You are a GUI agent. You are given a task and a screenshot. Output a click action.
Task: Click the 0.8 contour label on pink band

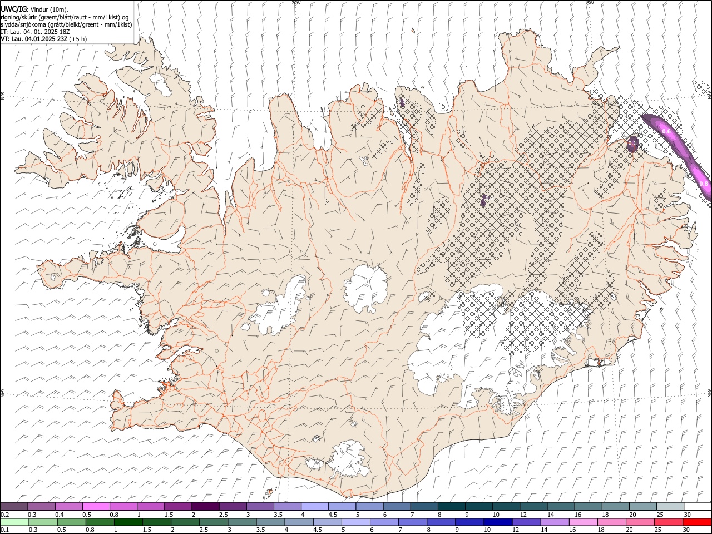click(703, 184)
